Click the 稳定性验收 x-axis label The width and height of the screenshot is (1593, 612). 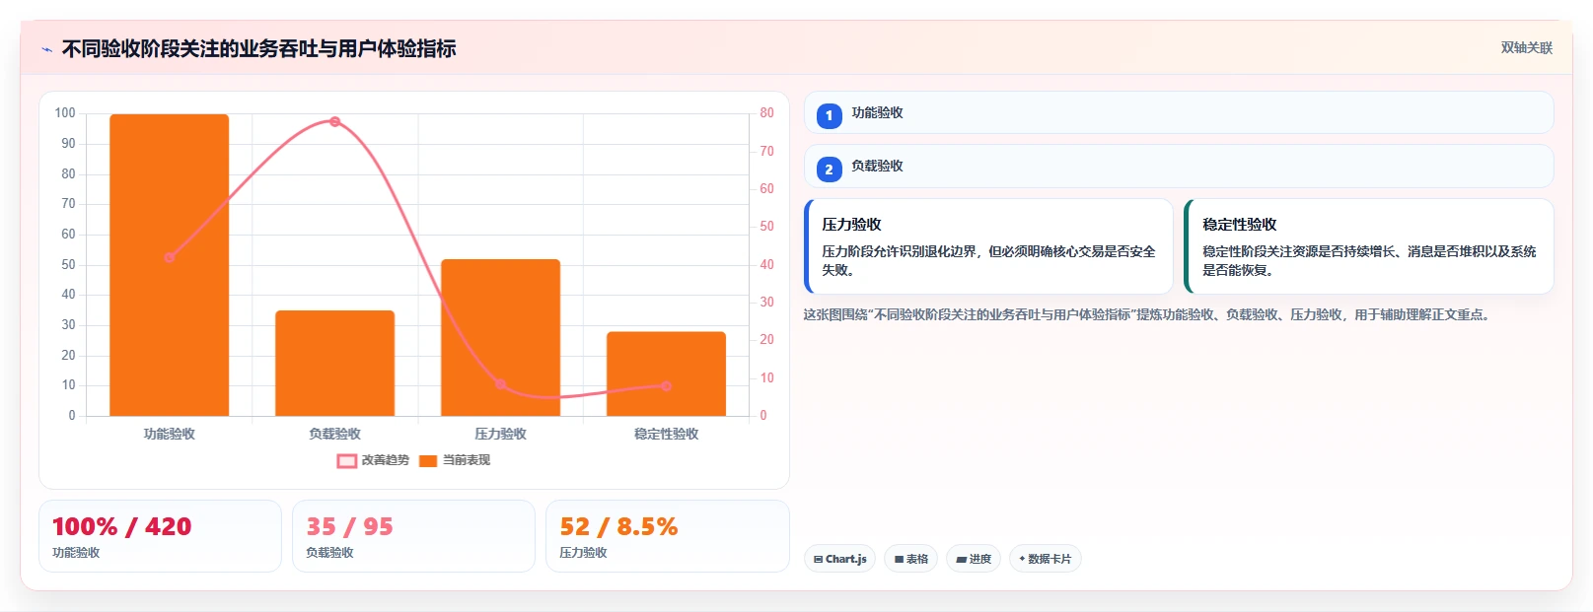tap(666, 434)
